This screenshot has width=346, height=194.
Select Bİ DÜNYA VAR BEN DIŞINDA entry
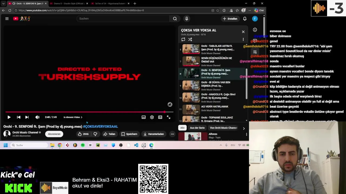(x=212, y=85)
